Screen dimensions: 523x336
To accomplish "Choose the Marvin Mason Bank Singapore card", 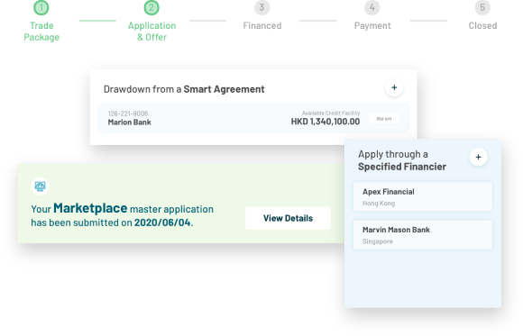I will coord(423,235).
